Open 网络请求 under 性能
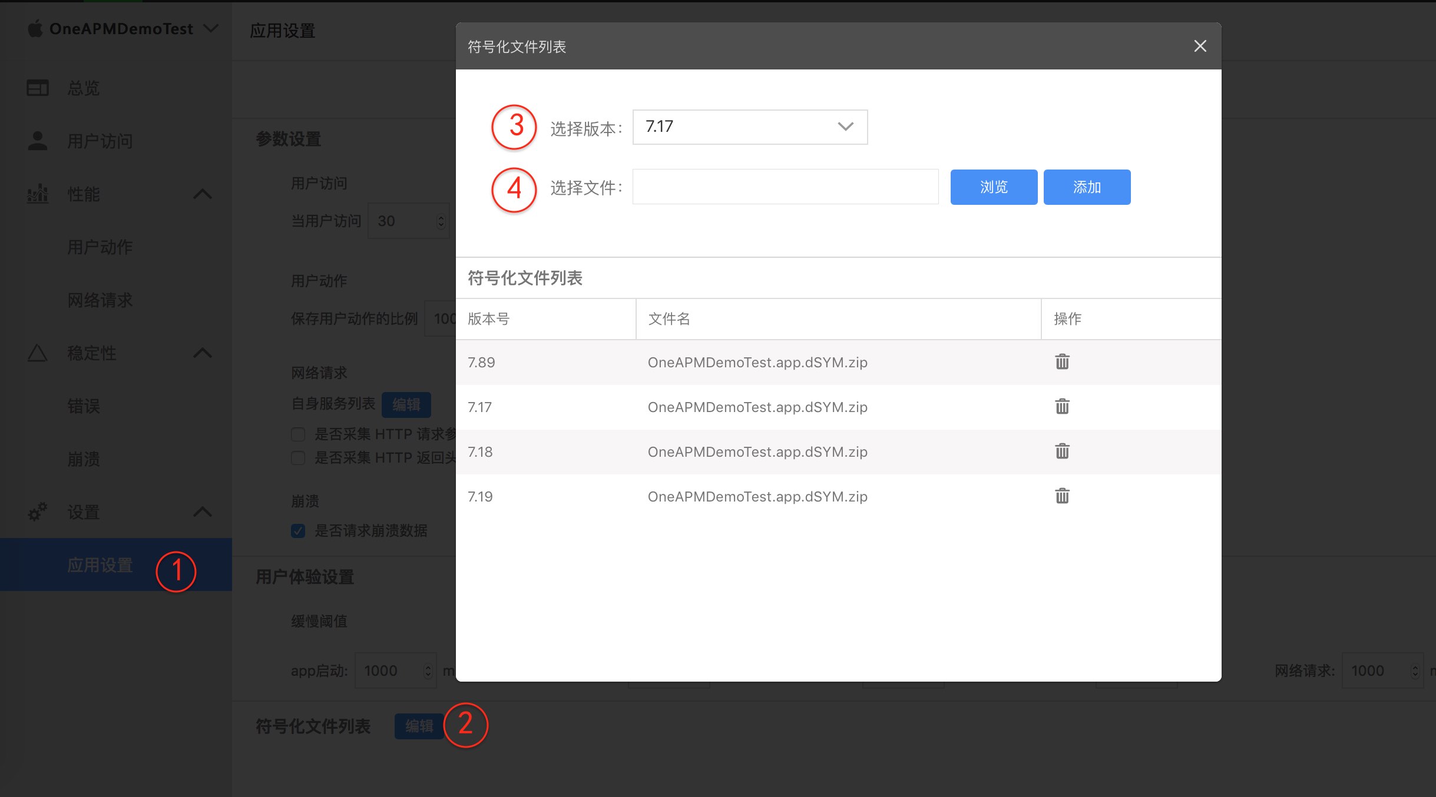 coord(100,300)
